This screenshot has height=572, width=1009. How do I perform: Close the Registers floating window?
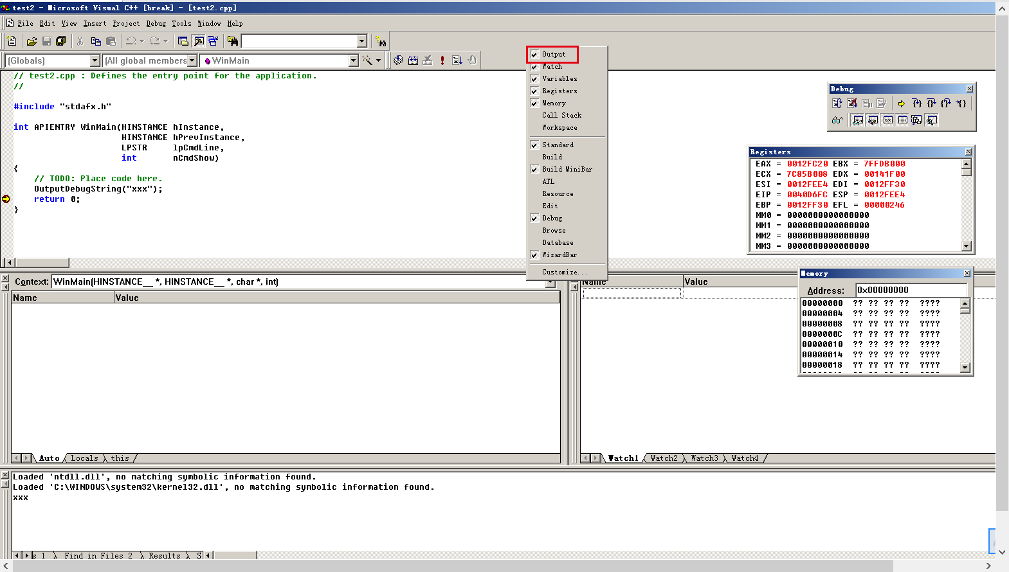point(968,152)
